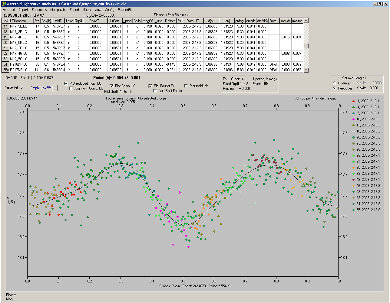Image resolution: width=390 pixels, height=303 pixels.
Task: Select the M17_3G.LC filename cell
Action: [21, 48]
